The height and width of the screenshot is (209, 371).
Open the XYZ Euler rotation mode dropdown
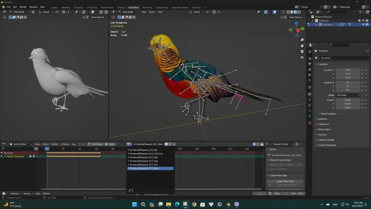(348, 95)
